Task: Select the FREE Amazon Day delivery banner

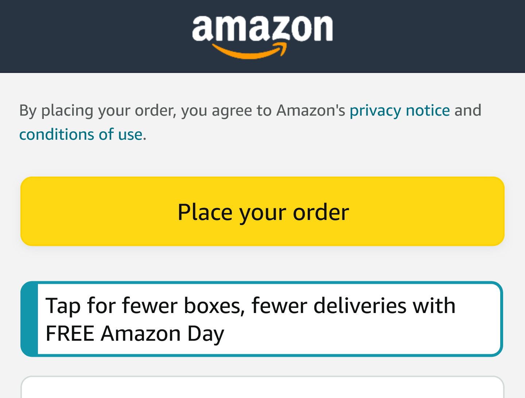Action: [x=262, y=318]
